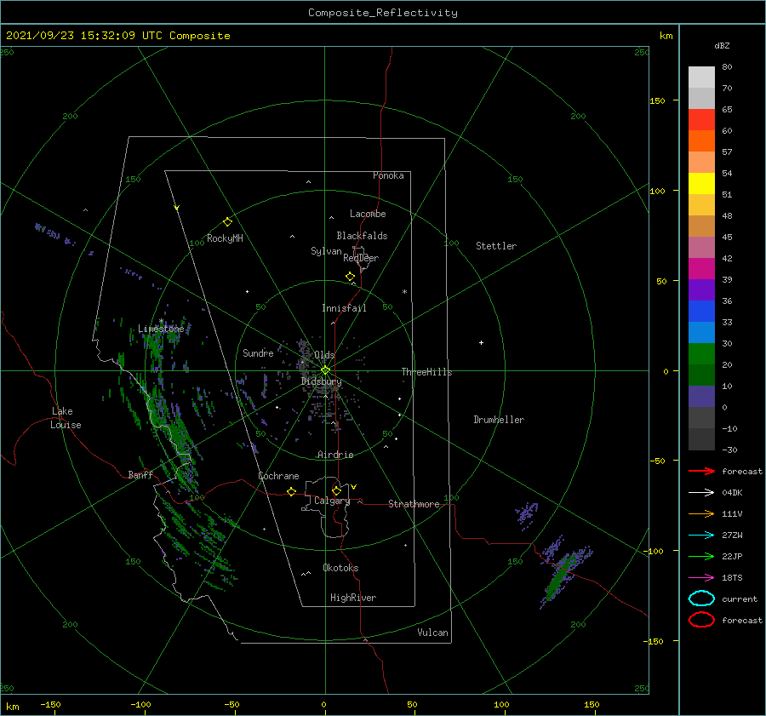Click the Limestone label
This screenshot has height=716, width=766.
(x=161, y=329)
